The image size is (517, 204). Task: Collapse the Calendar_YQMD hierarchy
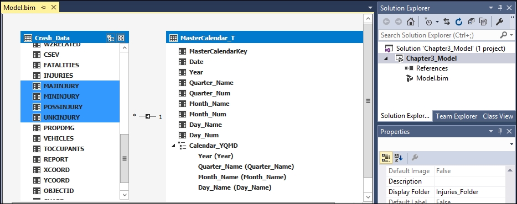173,146
